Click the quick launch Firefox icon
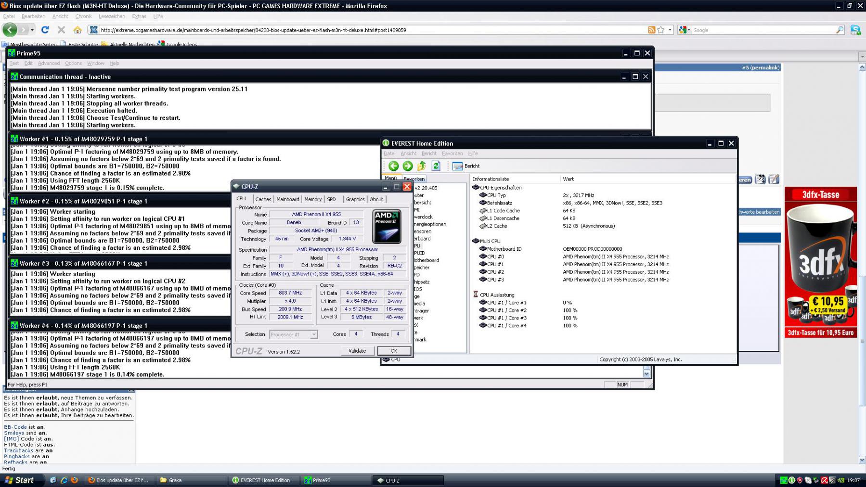866x487 pixels. coord(74,480)
